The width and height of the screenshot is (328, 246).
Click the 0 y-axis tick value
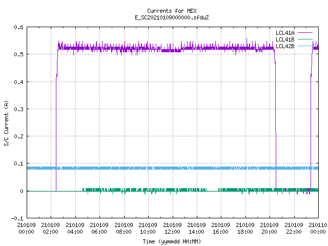pyautogui.click(x=22, y=191)
